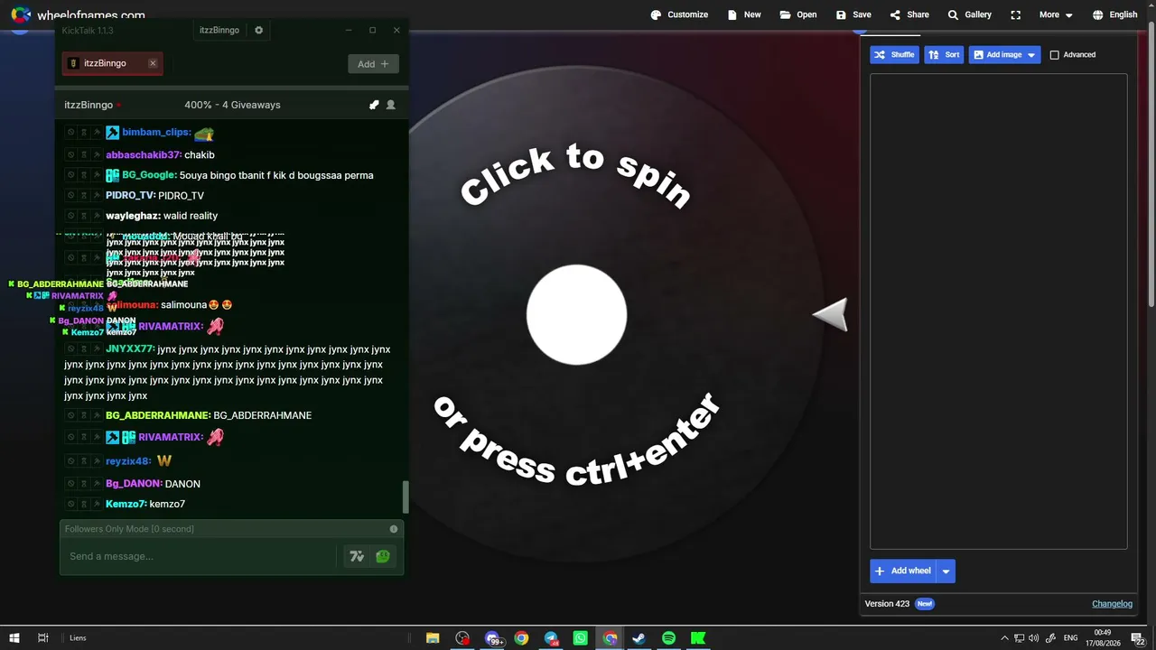Click the wheelofnames page scrollbar

(x=1151, y=162)
